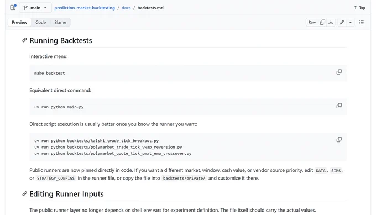Image resolution: width=376 pixels, height=215 pixels.
Task: Click the 'make backtest' code text
Action: coord(49,73)
